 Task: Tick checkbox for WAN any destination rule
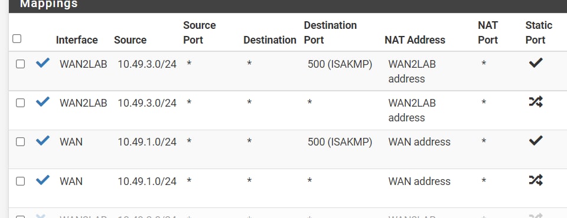tap(20, 181)
